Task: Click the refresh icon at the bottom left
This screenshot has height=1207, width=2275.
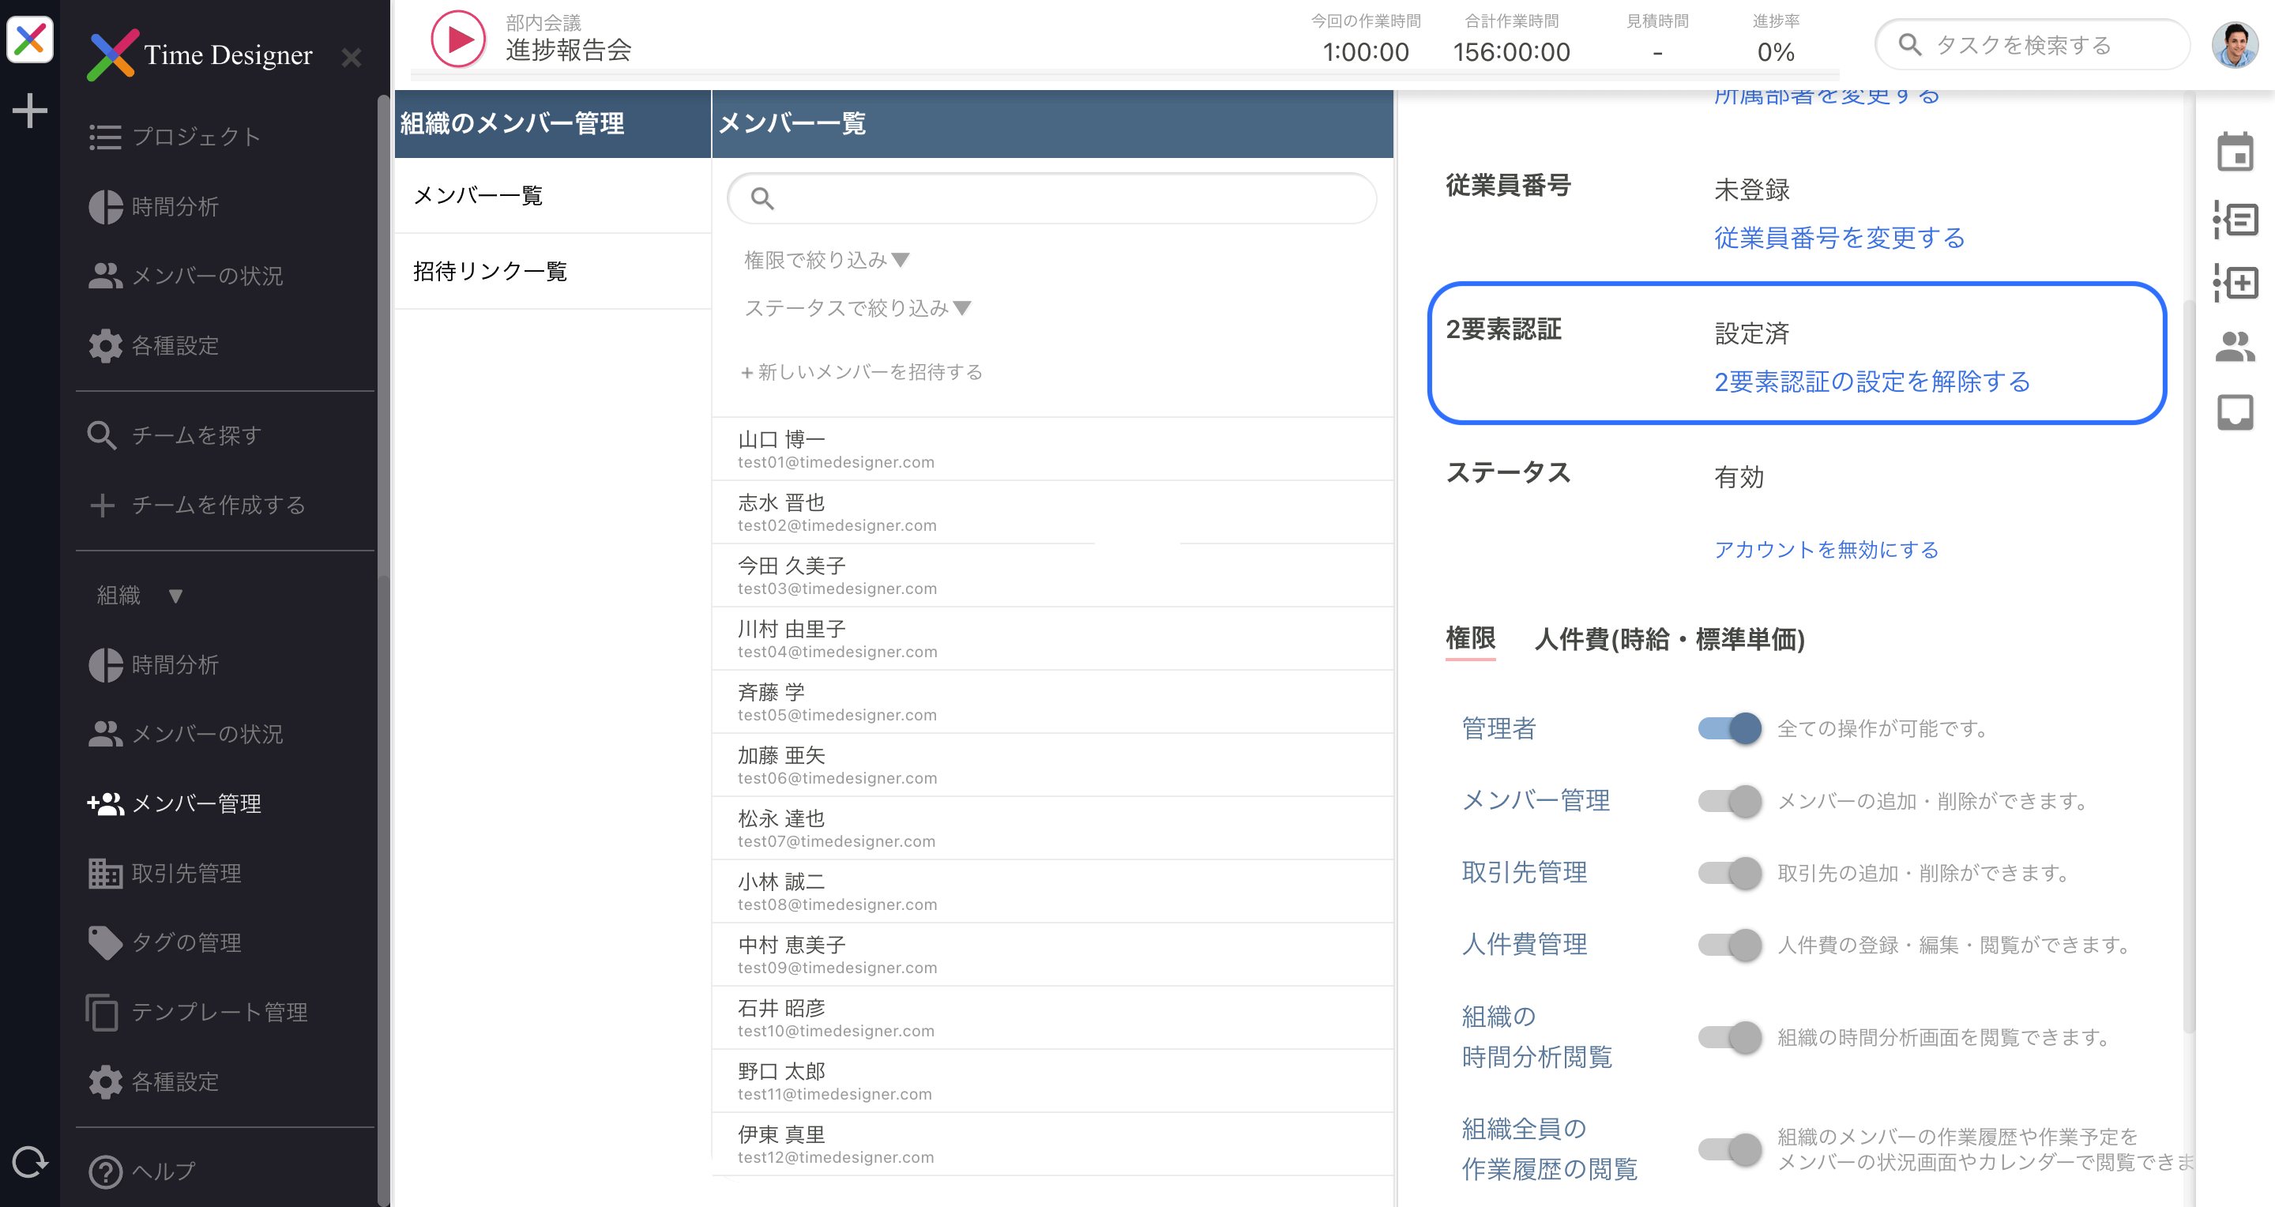Action: pos(30,1162)
